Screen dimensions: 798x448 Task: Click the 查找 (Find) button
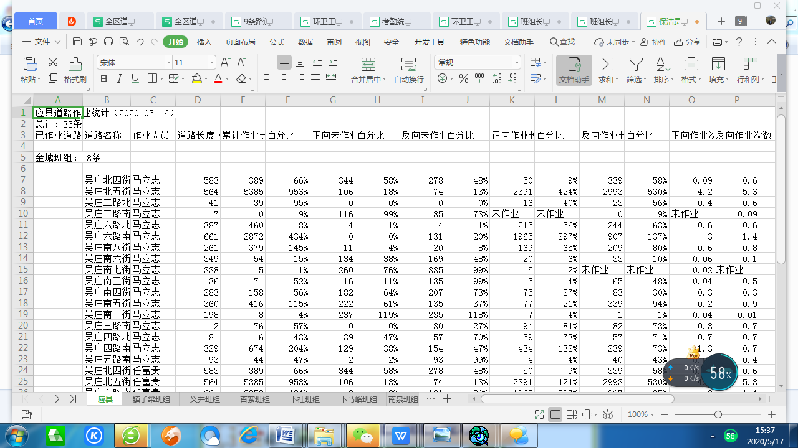point(562,42)
